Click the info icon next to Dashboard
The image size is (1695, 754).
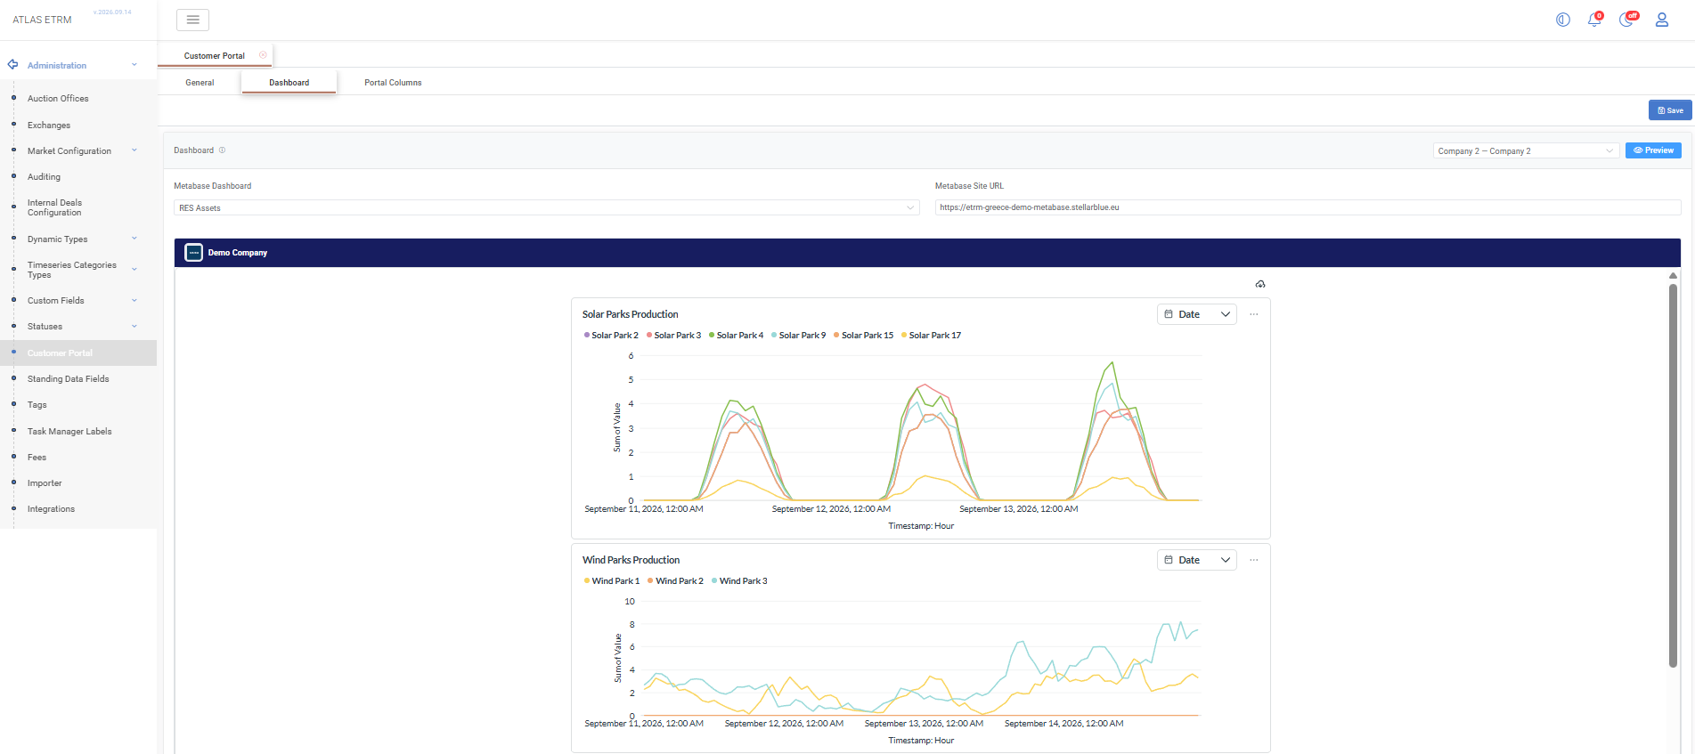223,150
